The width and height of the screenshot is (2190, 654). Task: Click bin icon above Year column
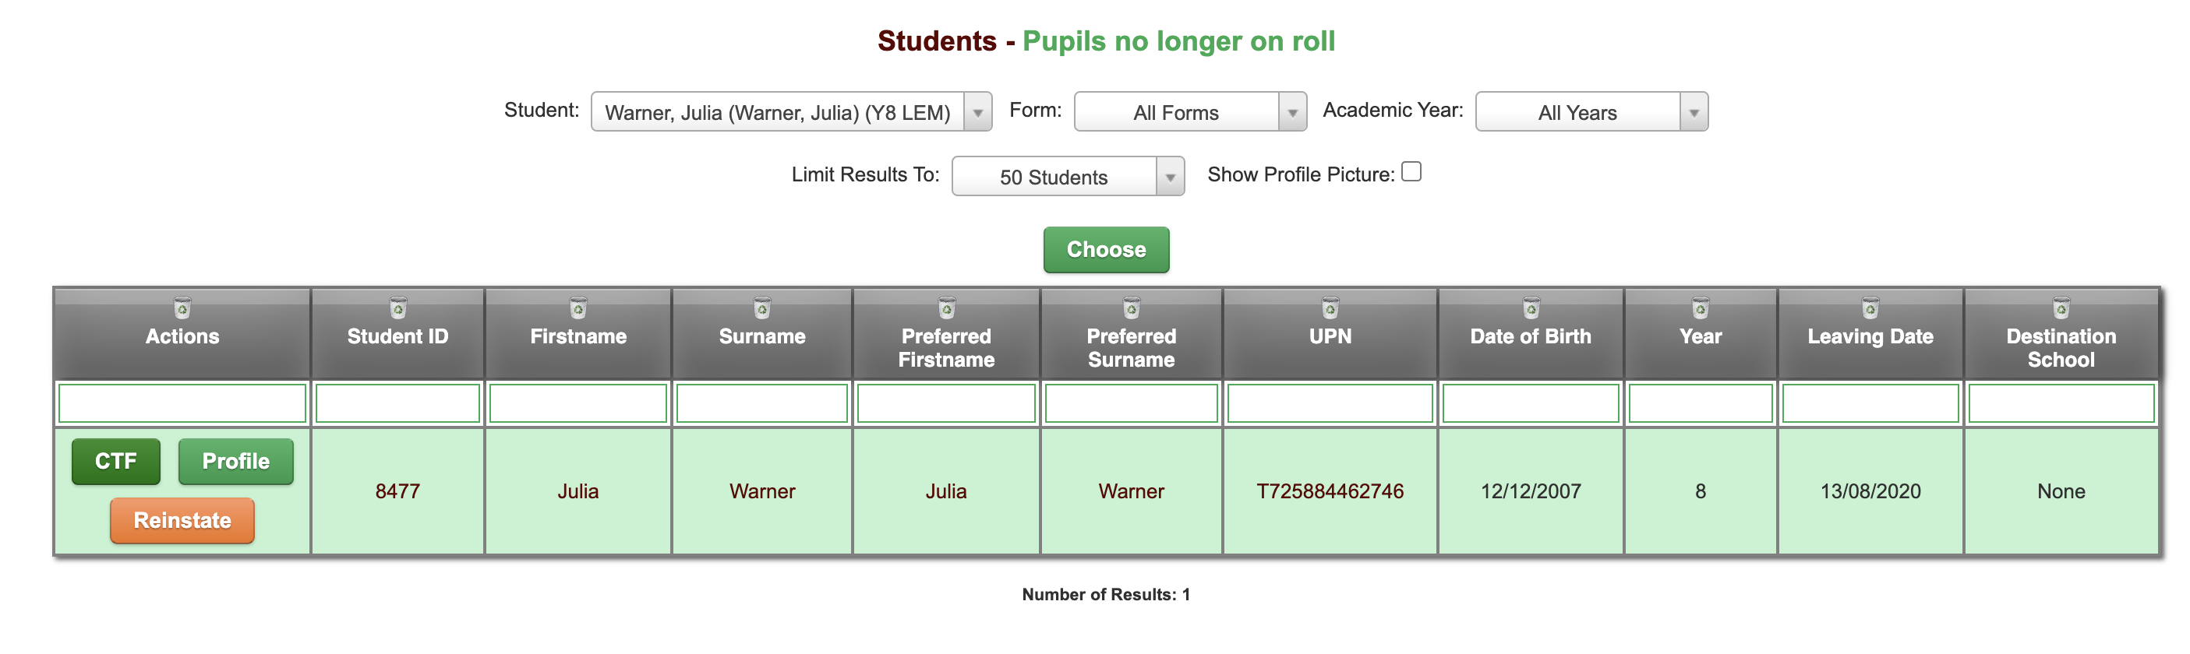[1700, 308]
